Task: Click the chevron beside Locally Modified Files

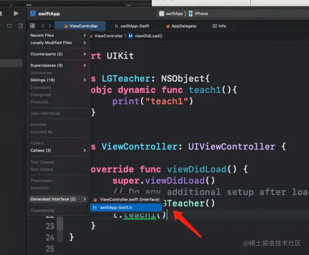Action: (85, 43)
